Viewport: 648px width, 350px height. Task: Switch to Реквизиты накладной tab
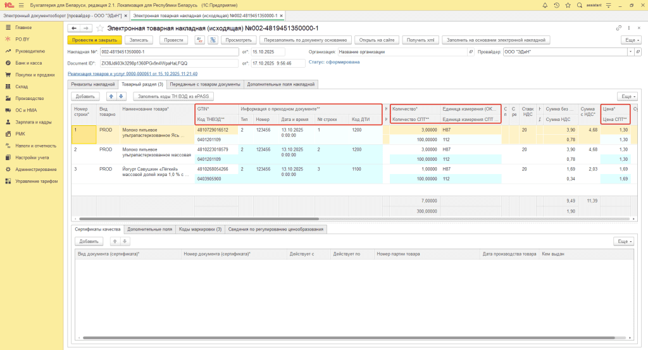tap(92, 84)
